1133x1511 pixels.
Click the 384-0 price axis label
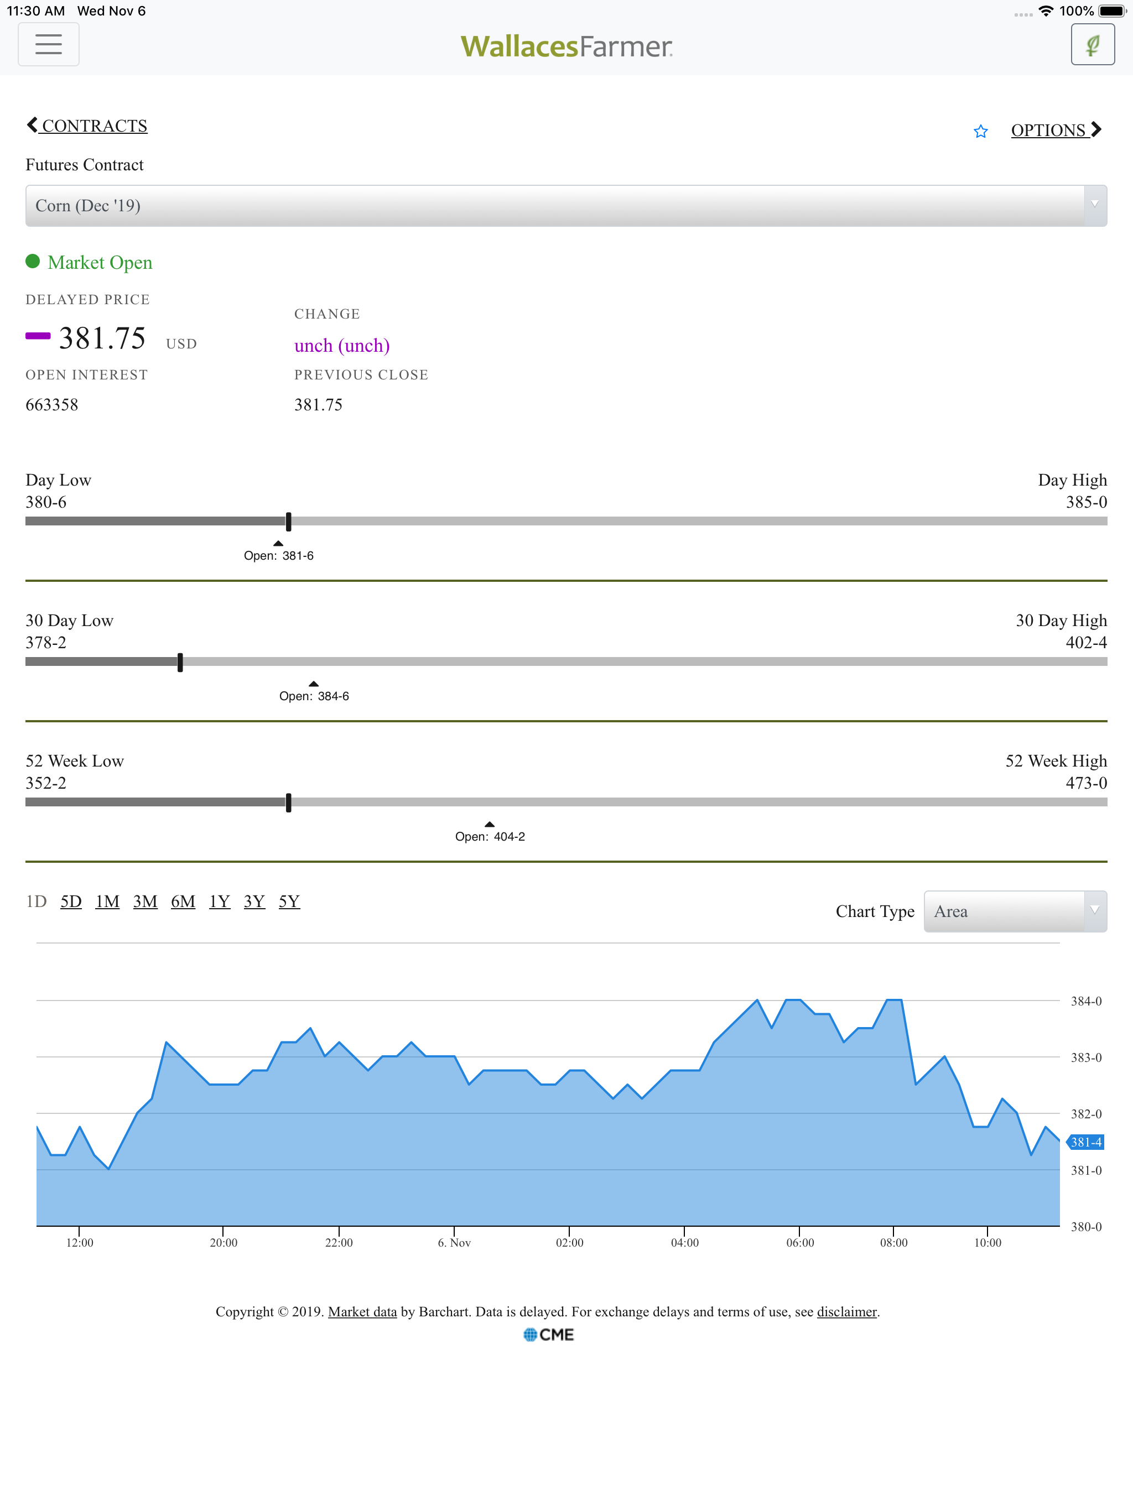click(x=1086, y=1002)
